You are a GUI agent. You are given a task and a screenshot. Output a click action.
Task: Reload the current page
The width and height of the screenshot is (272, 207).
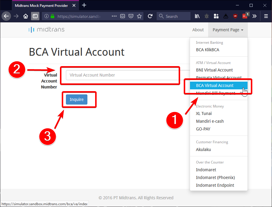150,16
